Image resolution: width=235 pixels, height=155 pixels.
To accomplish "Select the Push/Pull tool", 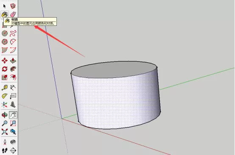I will coord(13,61).
